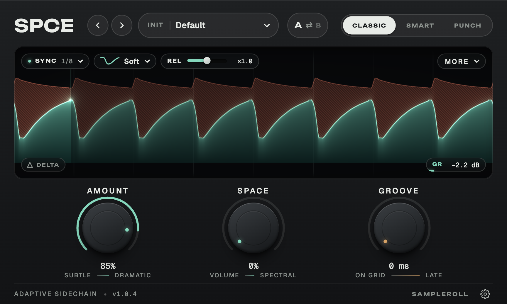Click the 85% amount value
Screen dimensions: 507x304
pyautogui.click(x=108, y=266)
